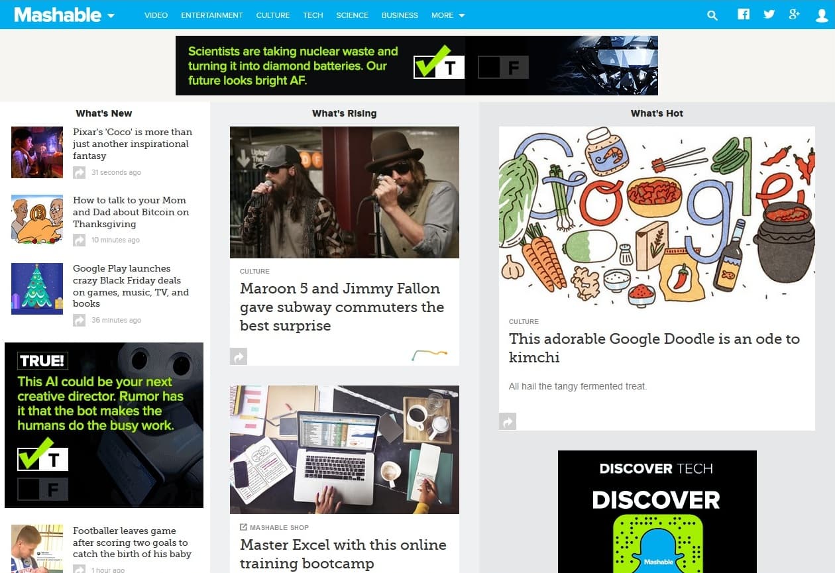
Task: Open the Master Excel bootcamp headline
Action: point(343,554)
